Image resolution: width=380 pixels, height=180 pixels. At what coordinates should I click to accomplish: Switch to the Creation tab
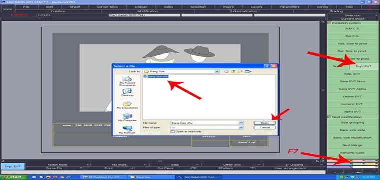click(x=58, y=11)
